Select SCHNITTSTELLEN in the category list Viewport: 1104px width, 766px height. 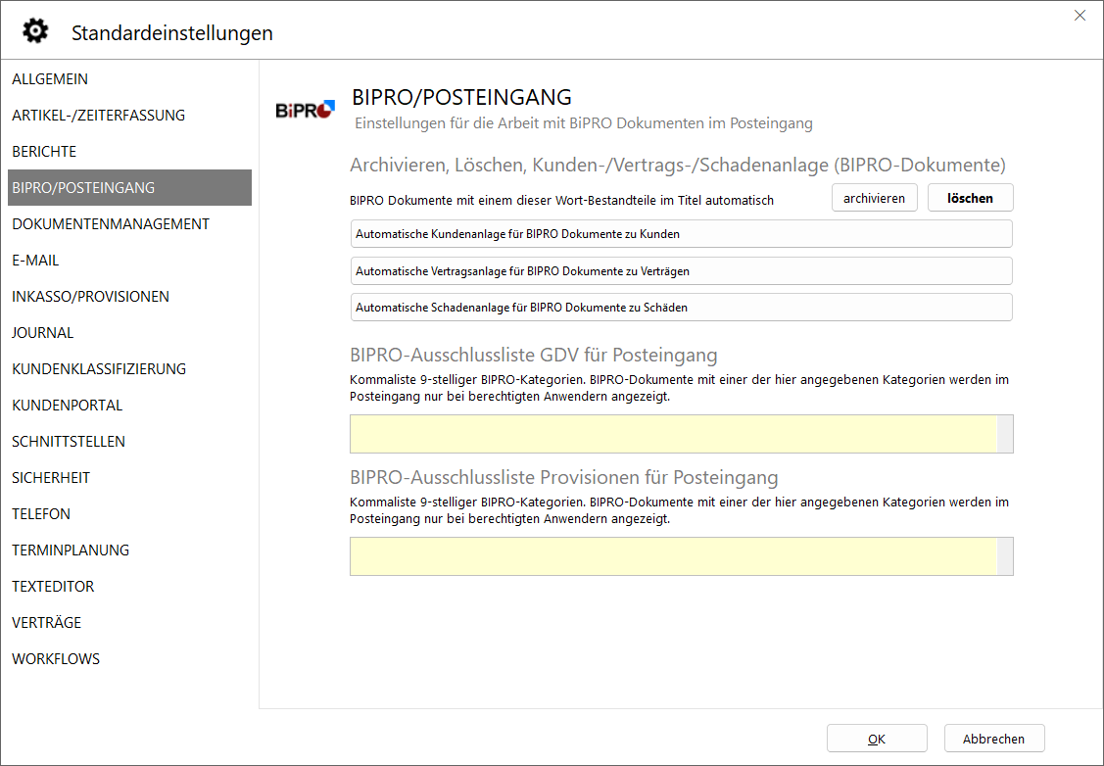[x=69, y=442]
